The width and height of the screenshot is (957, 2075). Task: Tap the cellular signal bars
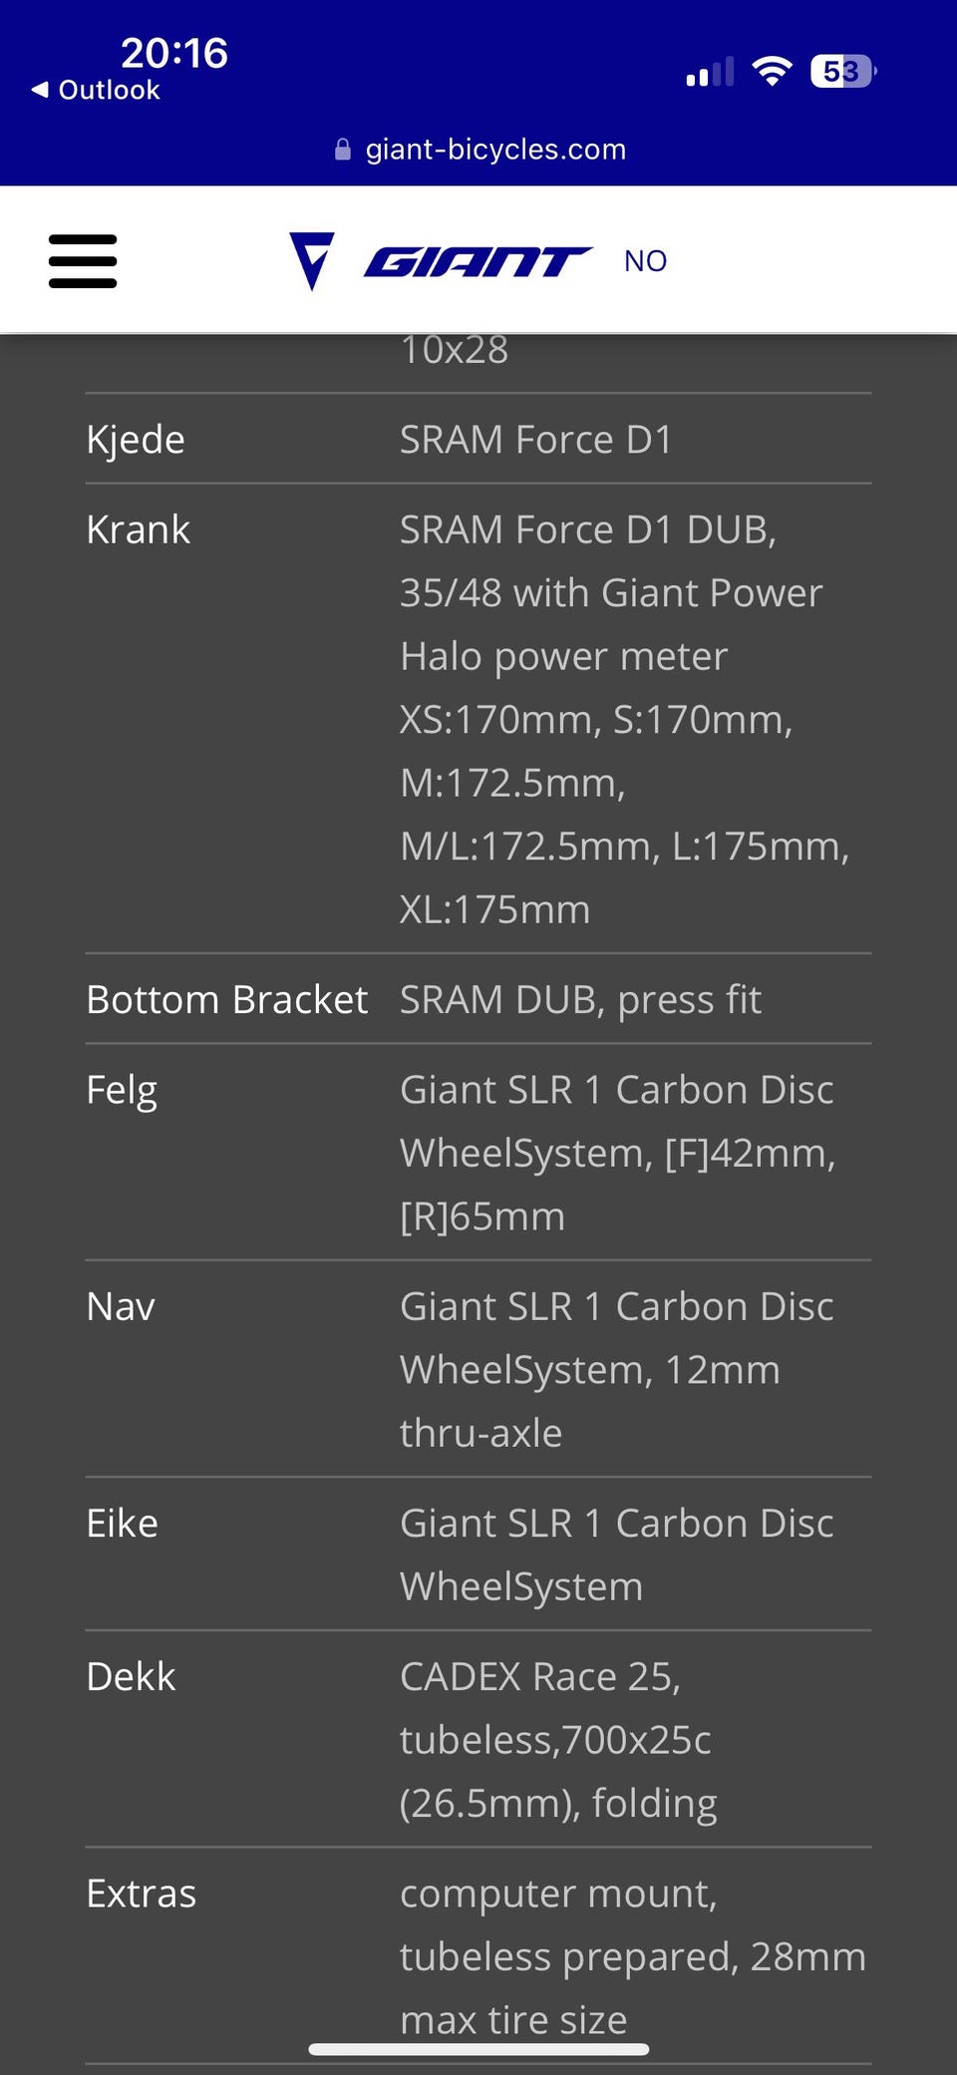click(x=710, y=72)
